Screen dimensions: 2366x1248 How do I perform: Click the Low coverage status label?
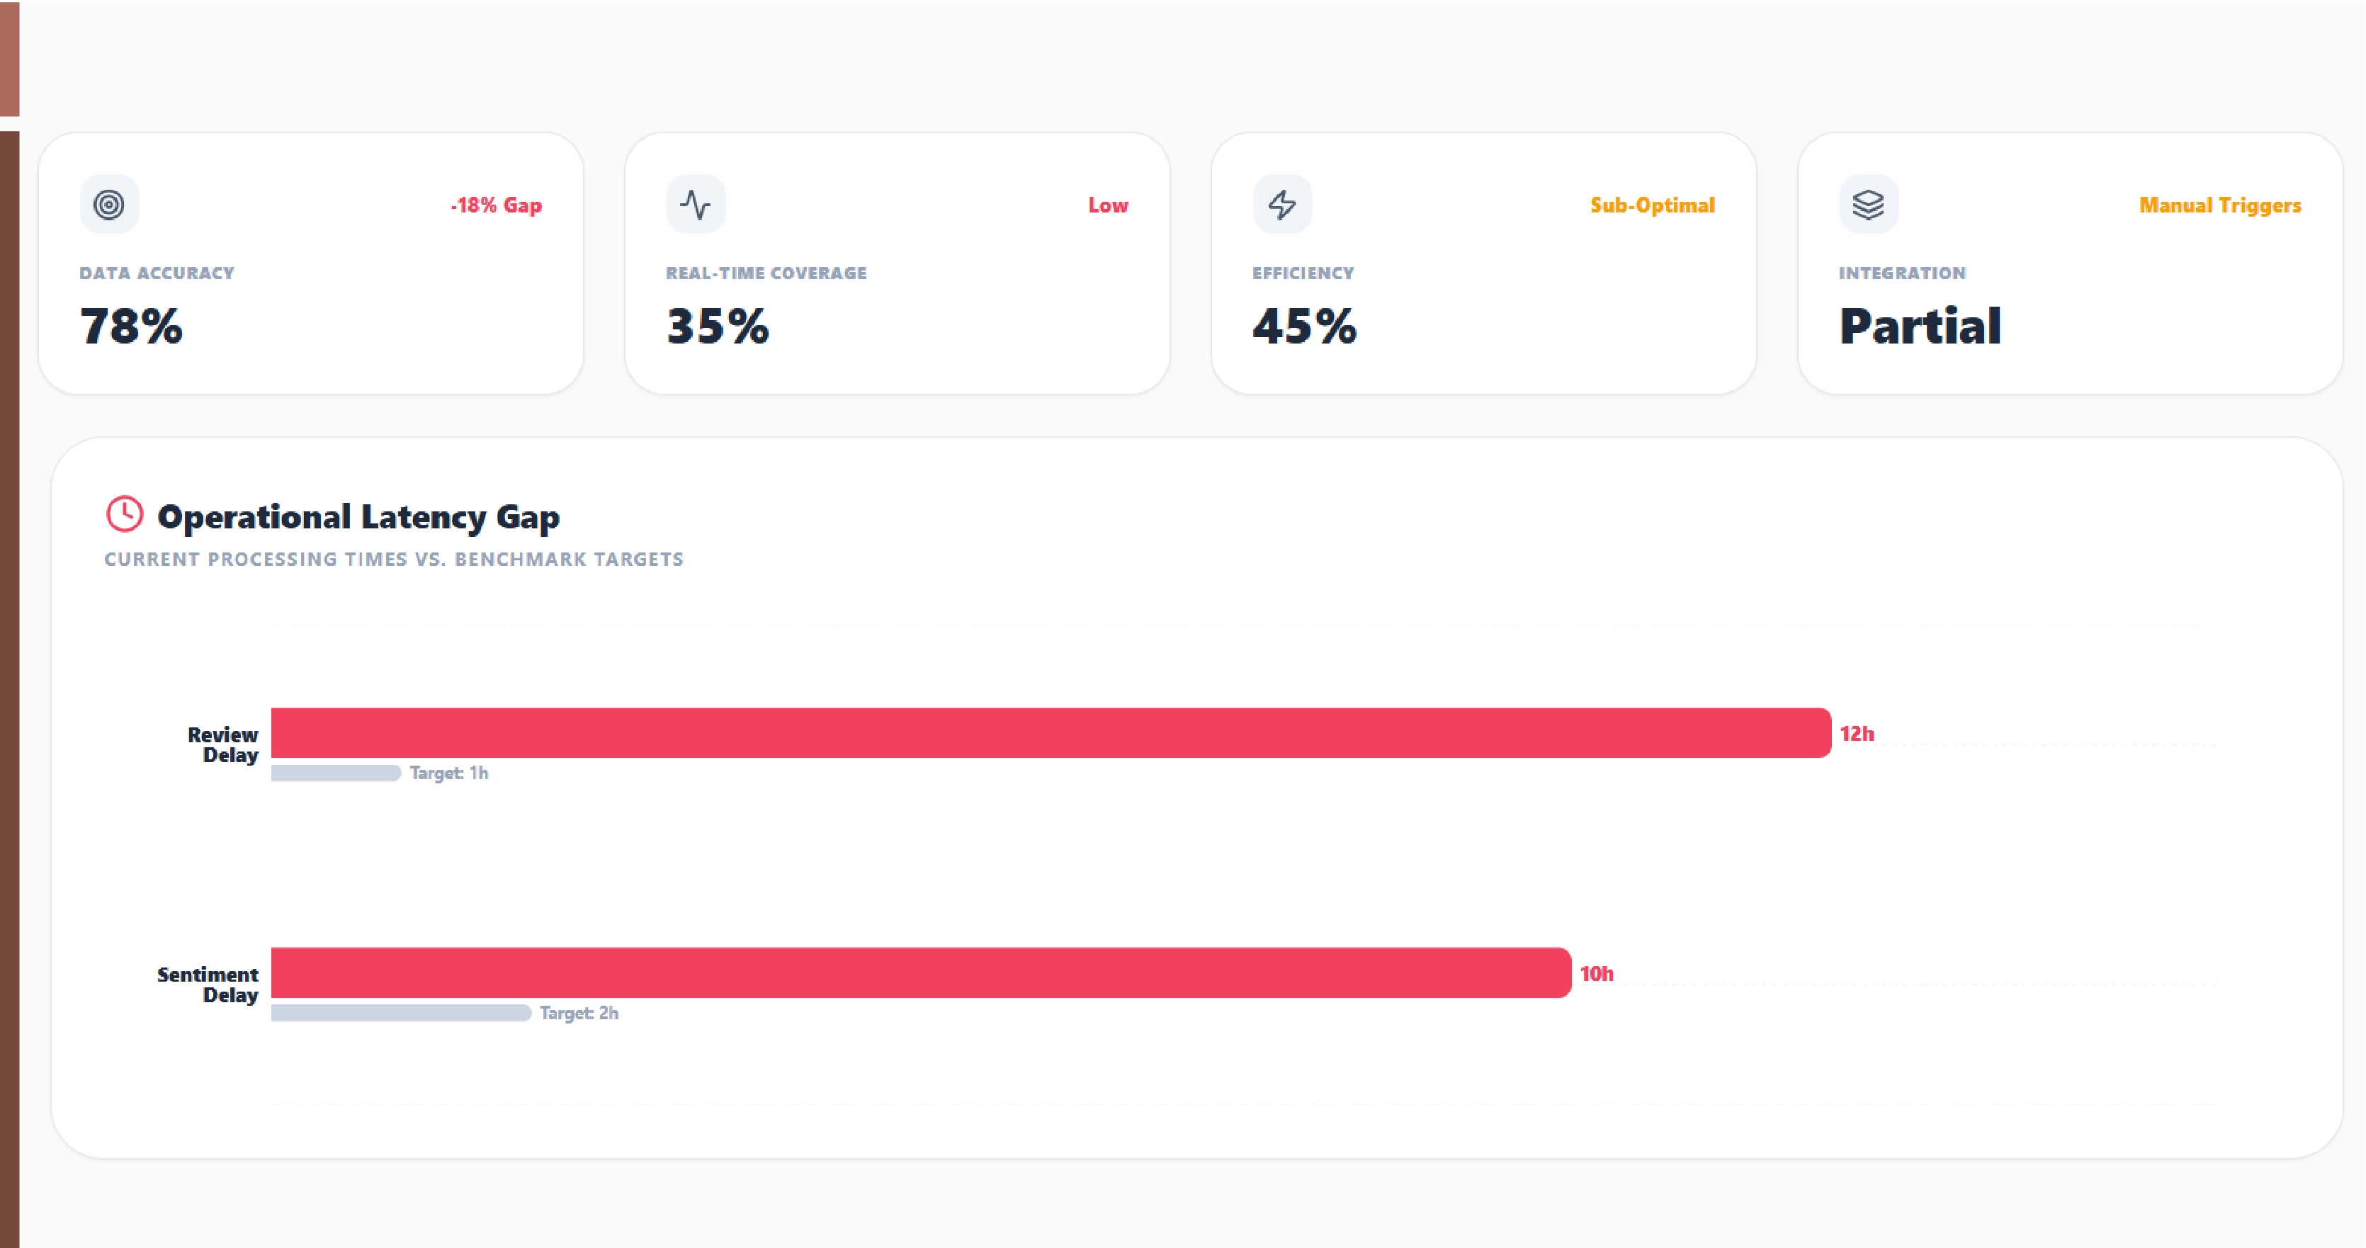coord(1108,205)
